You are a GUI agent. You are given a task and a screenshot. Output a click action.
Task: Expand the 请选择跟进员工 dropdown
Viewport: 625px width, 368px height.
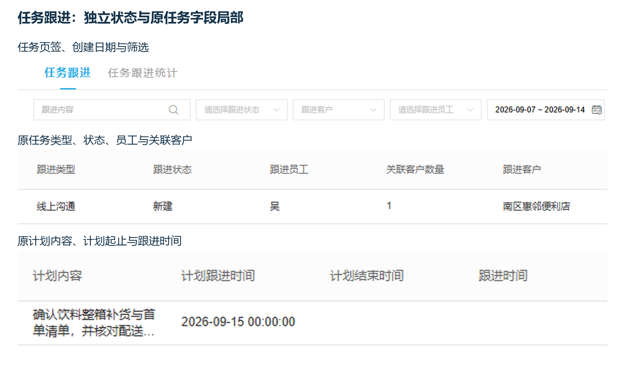pos(435,110)
